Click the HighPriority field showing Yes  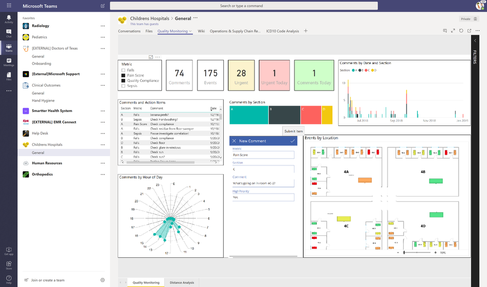tap(263, 197)
